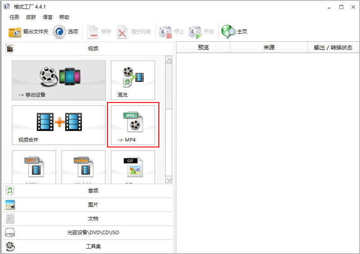Select the WebM format tile
This screenshot has height=254, width=360.
(83, 167)
